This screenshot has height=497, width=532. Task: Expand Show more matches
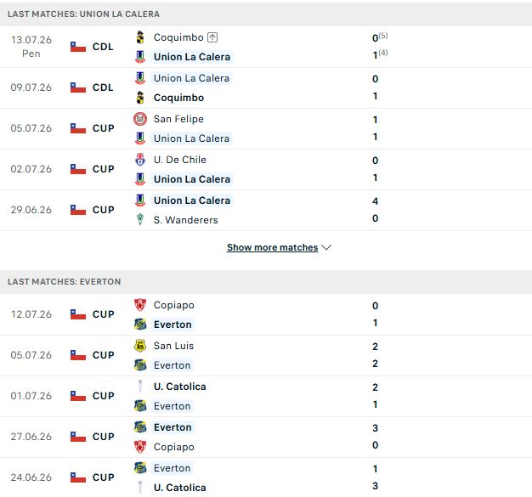click(x=273, y=248)
